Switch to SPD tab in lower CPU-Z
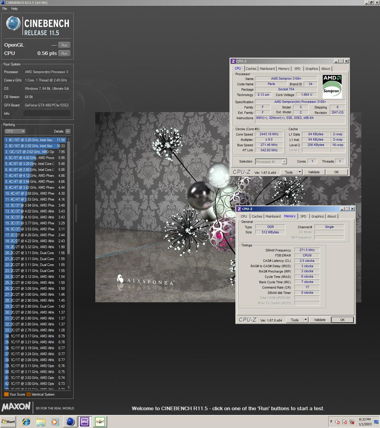The height and width of the screenshot is (428, 380). (303, 216)
